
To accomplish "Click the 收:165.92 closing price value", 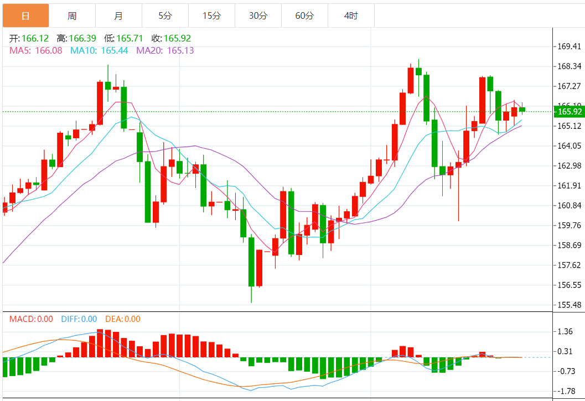I will pos(171,38).
